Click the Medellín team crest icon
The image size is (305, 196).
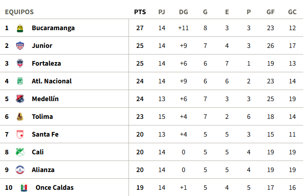20,99
